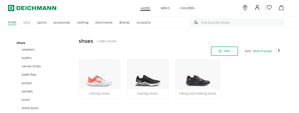Switch to the MEN'S tab
This screenshot has height=113, width=299.
[x=165, y=8]
